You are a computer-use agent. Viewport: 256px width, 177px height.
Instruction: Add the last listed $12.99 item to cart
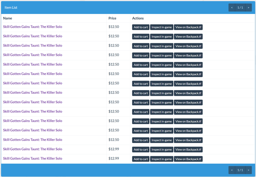coord(141,159)
